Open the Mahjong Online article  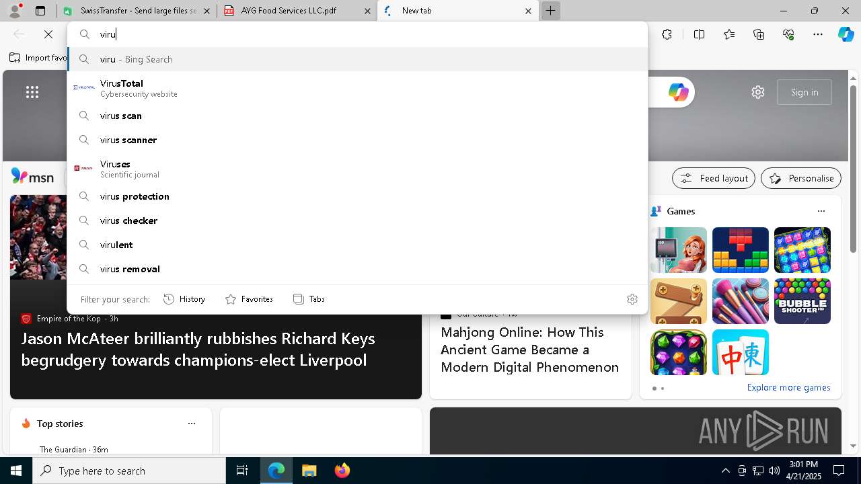(x=529, y=350)
